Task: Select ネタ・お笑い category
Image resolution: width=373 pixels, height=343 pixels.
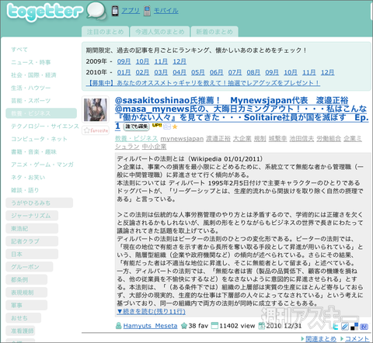Action: click(28, 177)
